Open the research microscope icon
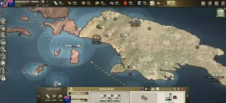The width and height of the screenshot is (226, 103). (x=3, y=71)
